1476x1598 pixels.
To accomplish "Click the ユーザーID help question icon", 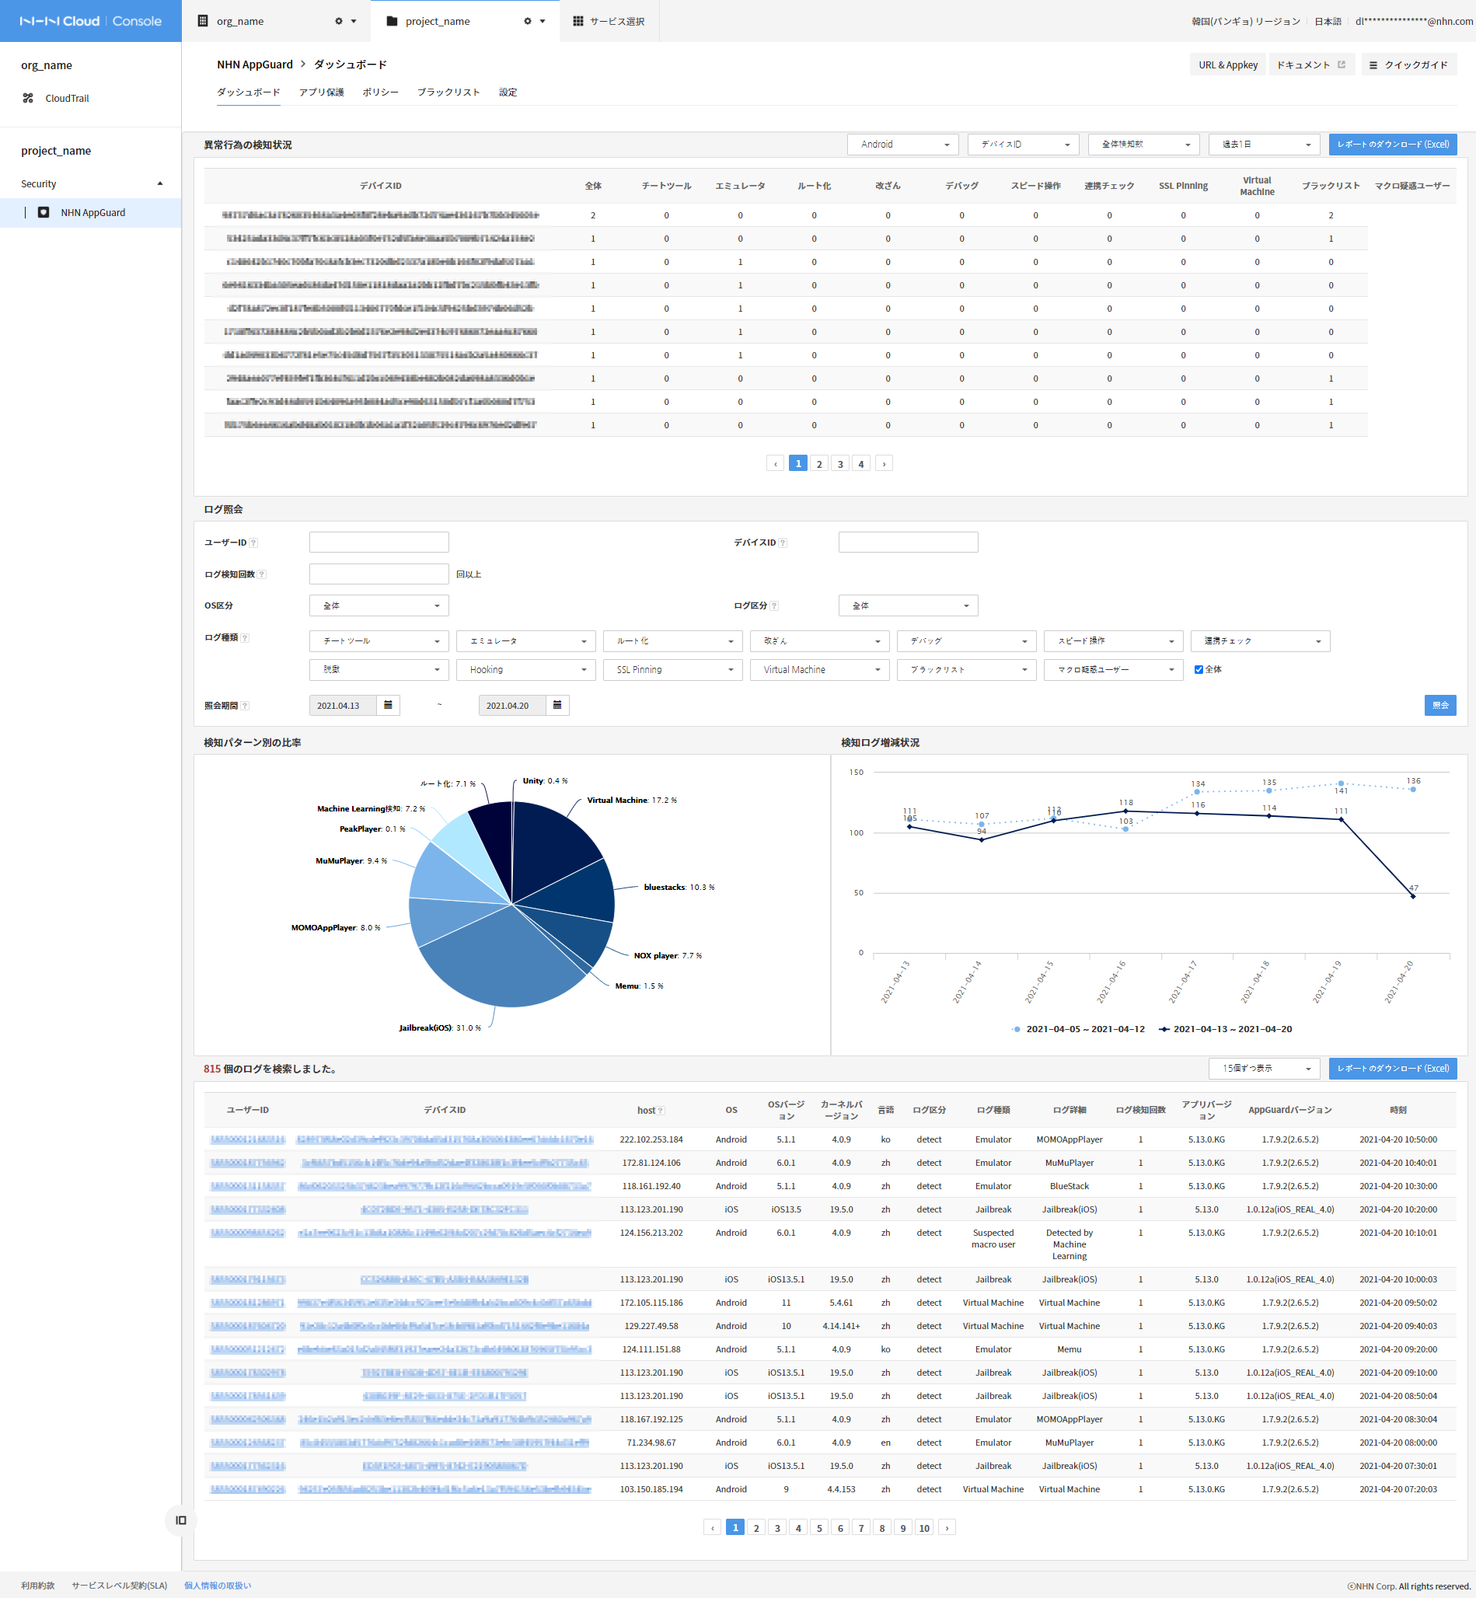I will click(x=254, y=543).
